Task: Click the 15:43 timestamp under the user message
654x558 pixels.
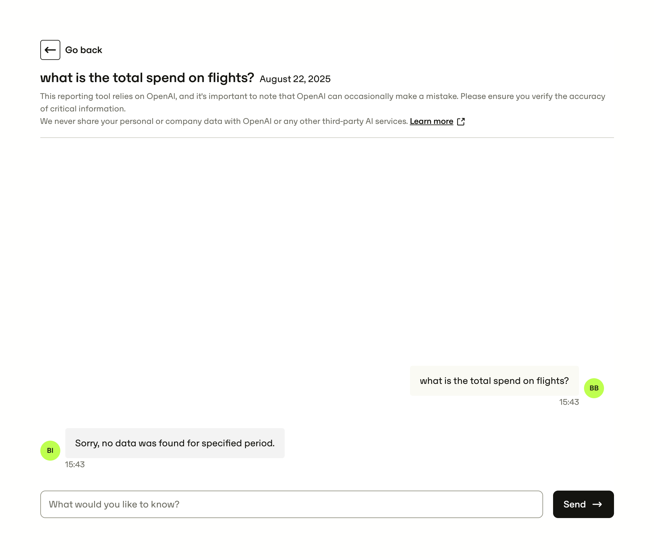Action: coord(569,402)
